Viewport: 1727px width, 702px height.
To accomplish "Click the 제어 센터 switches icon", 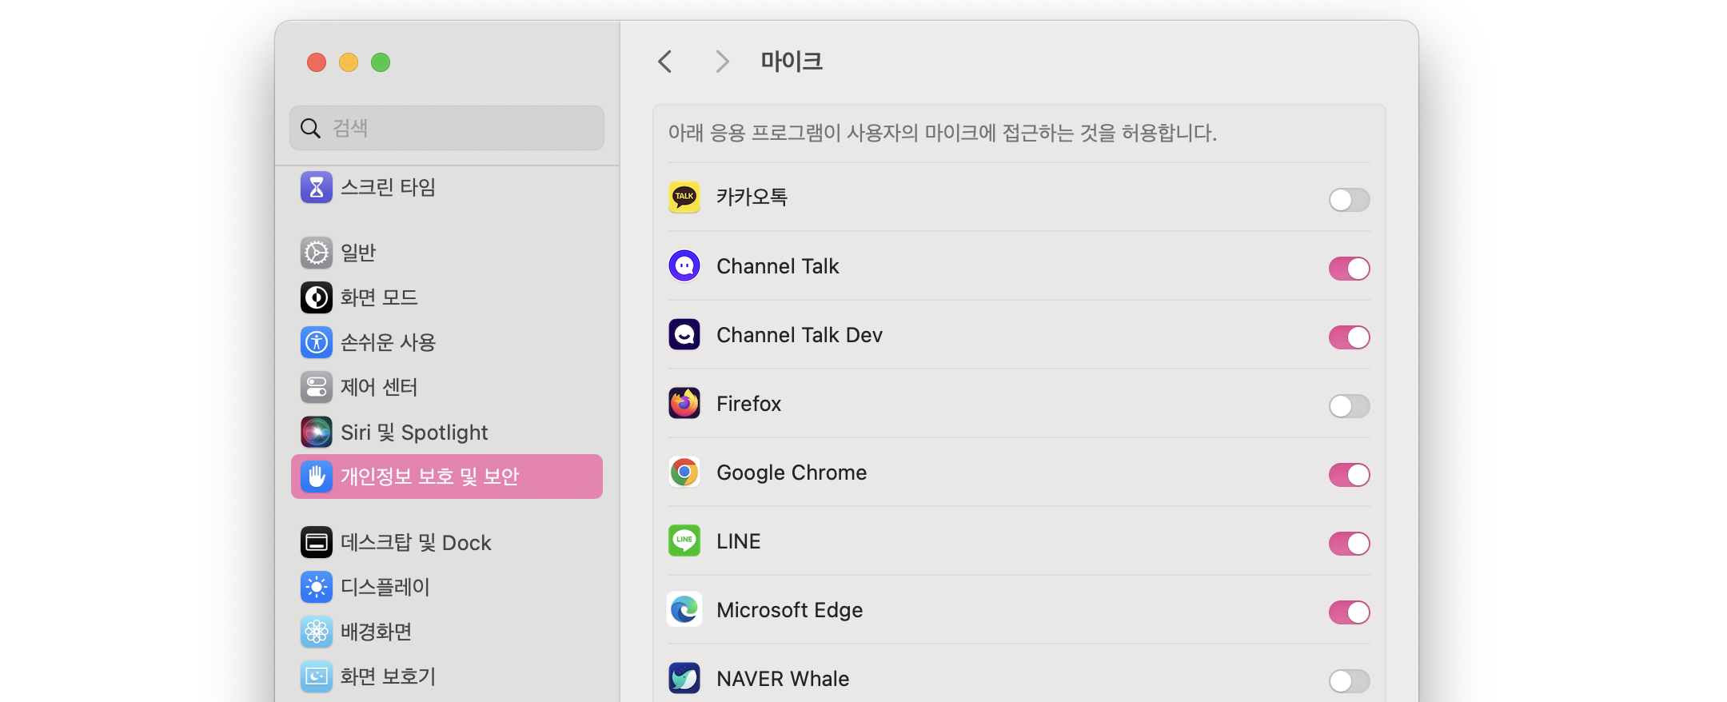I will click(x=317, y=387).
